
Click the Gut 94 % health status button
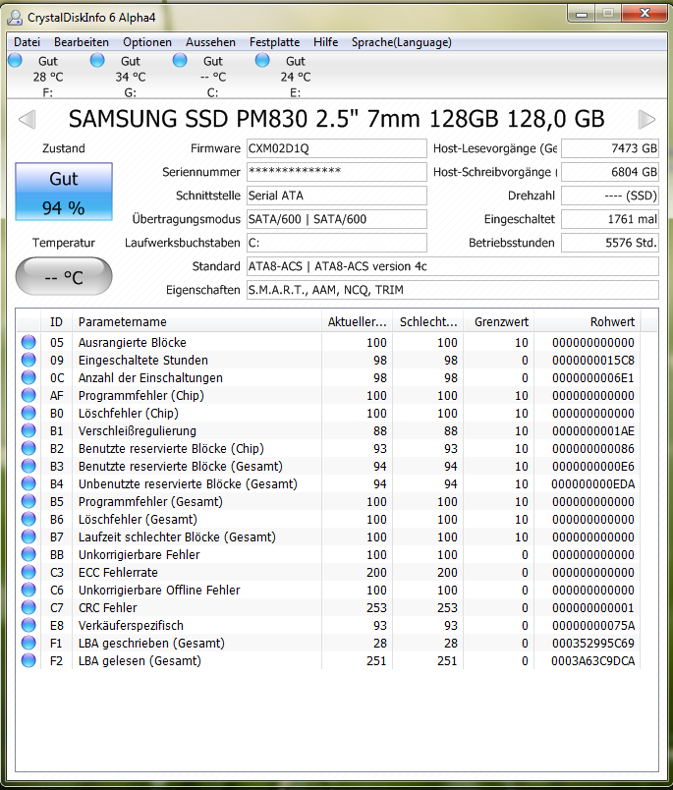point(64,192)
